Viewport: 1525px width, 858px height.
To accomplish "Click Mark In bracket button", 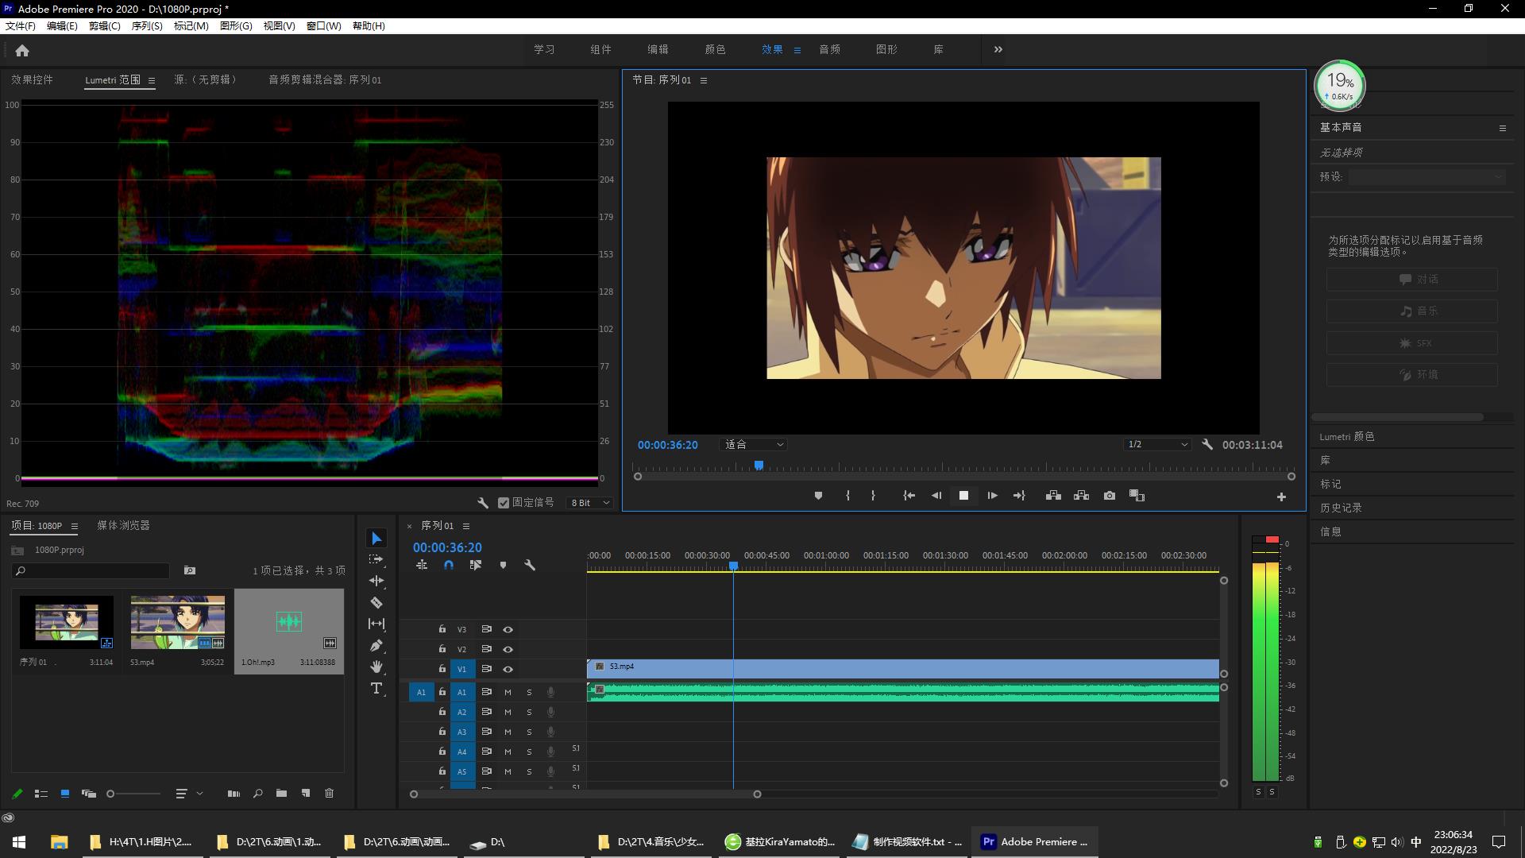I will tap(847, 496).
